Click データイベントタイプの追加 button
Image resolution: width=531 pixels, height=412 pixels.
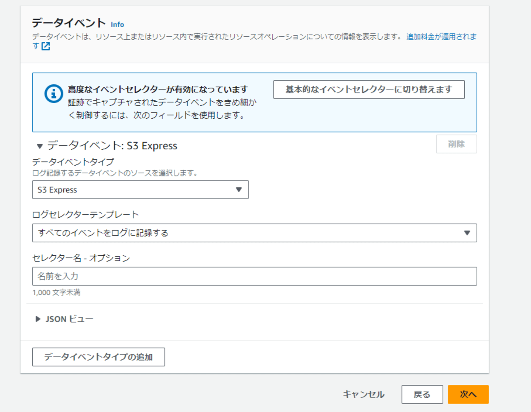tap(99, 357)
